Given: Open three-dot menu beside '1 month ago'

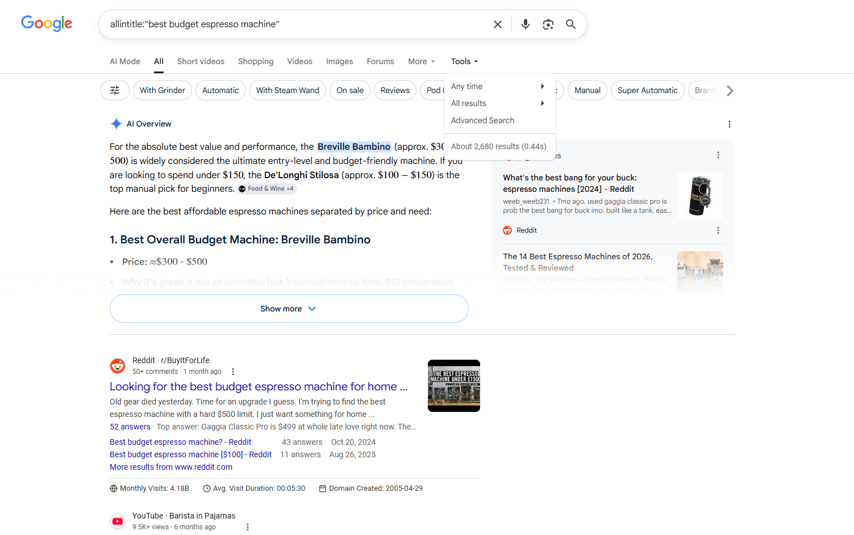Looking at the screenshot, I should click(x=233, y=372).
